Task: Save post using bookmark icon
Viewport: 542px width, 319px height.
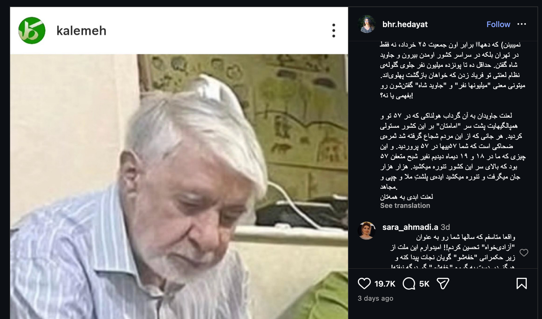Action: (521, 283)
